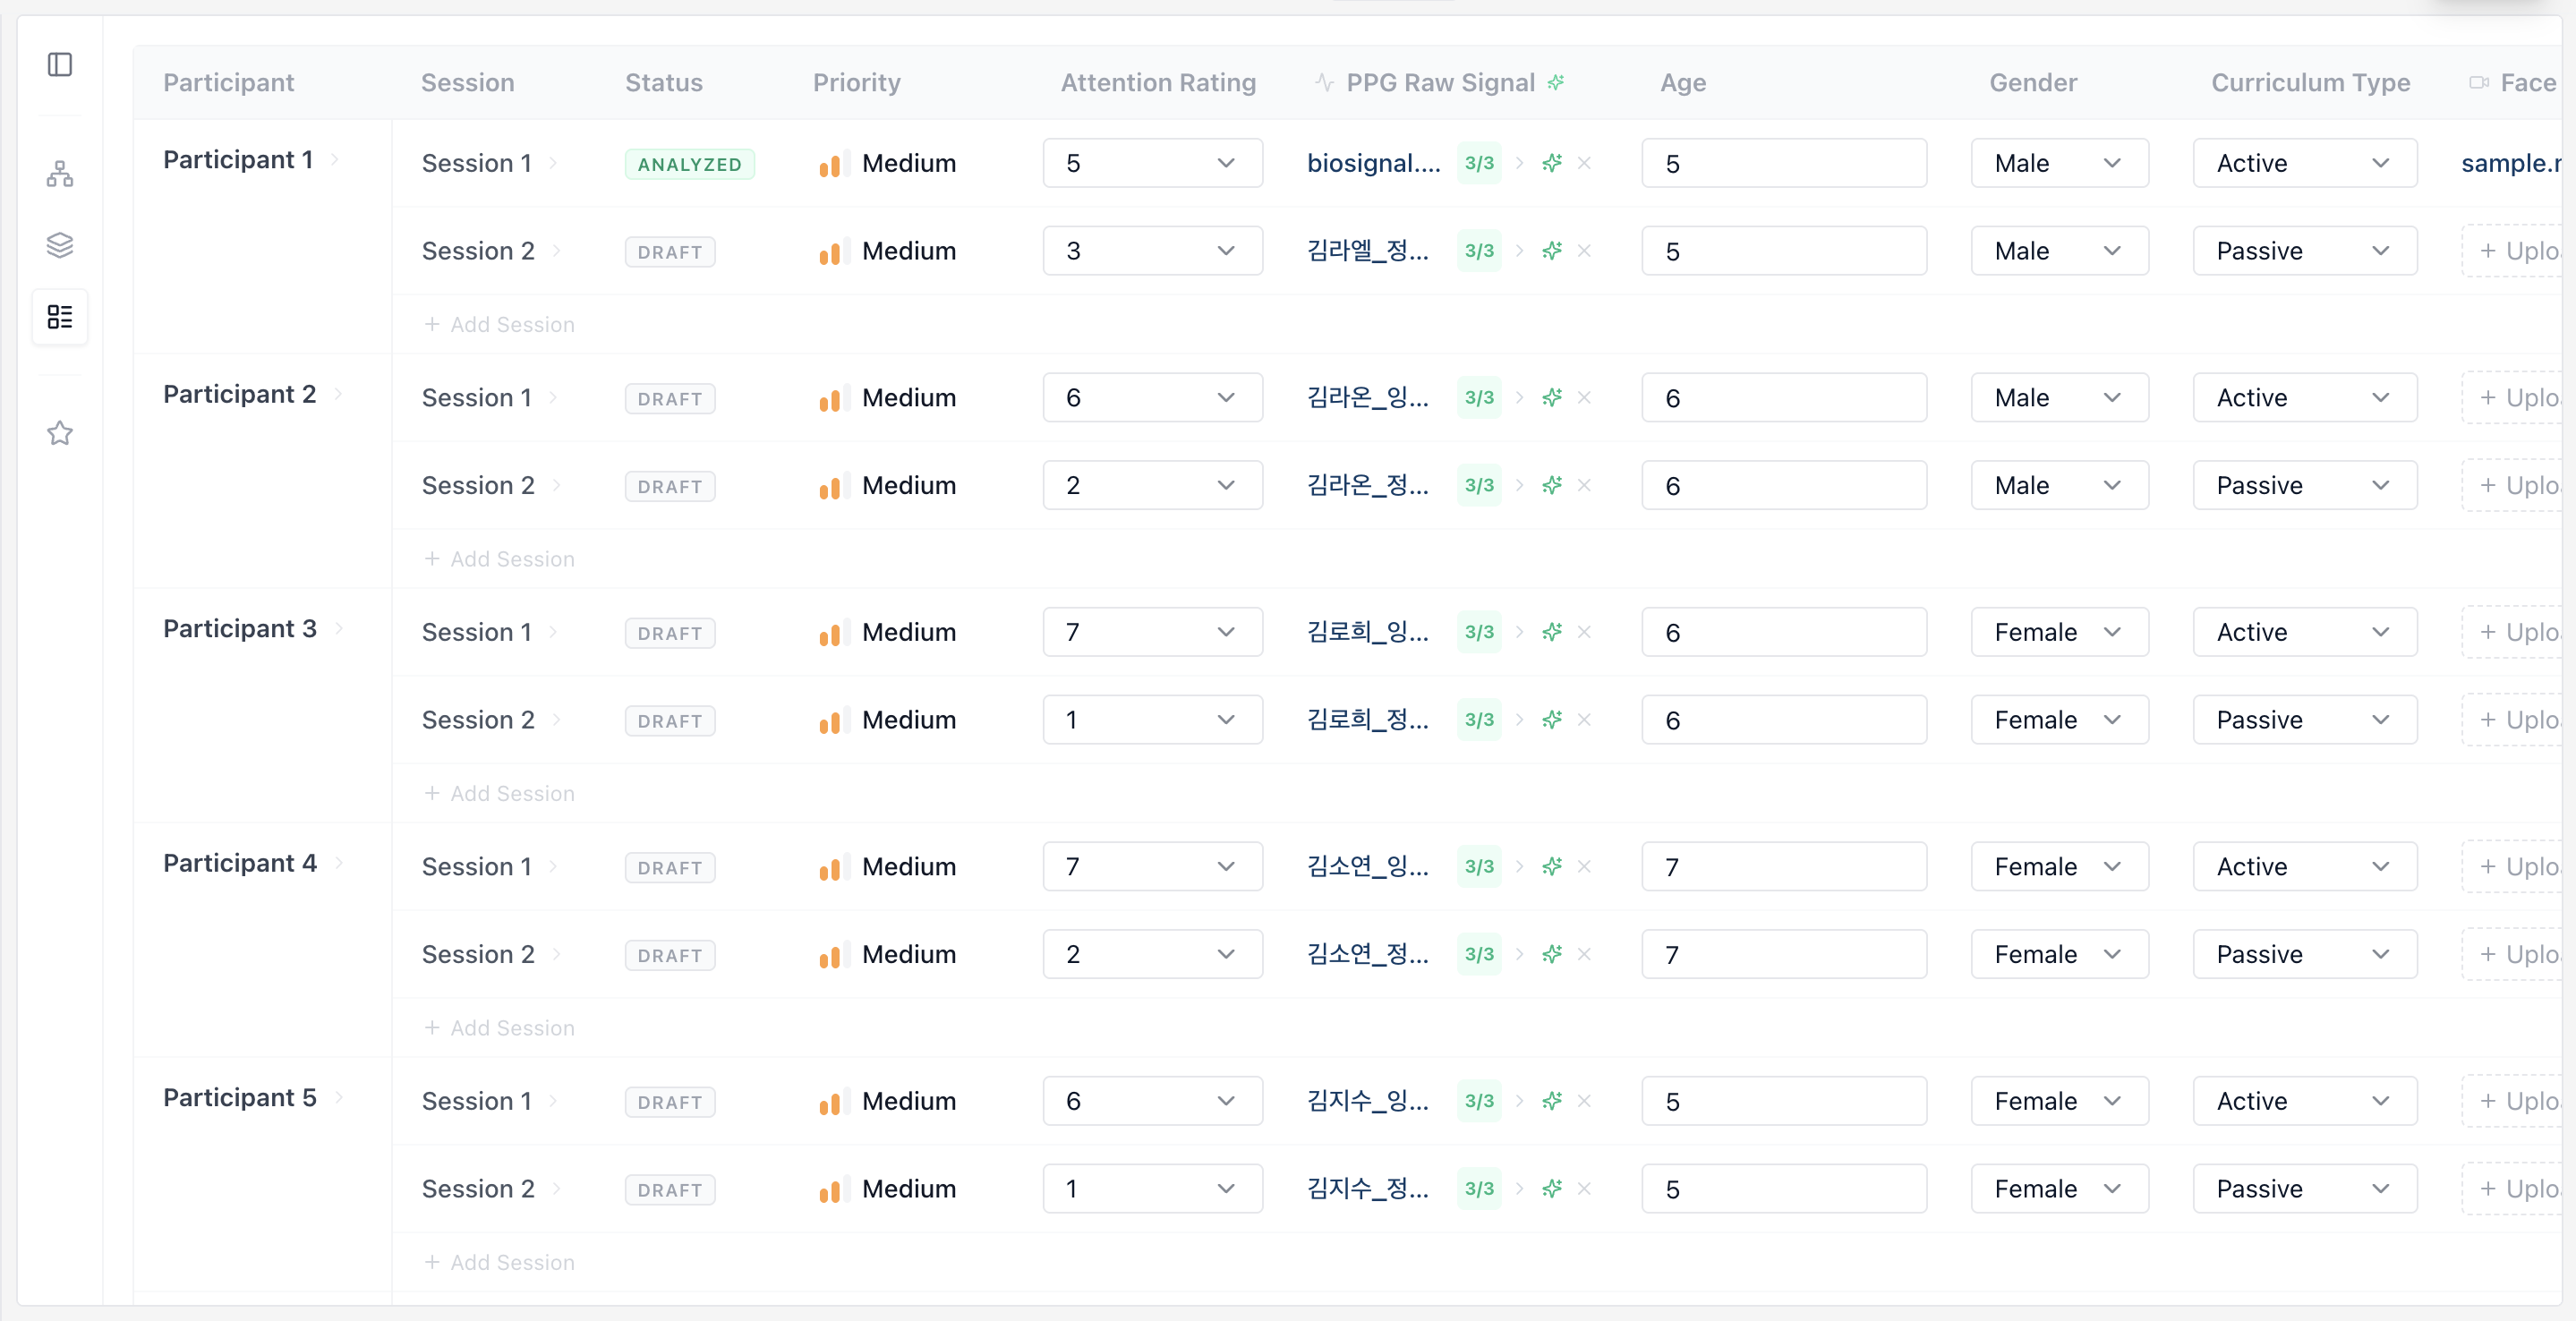Click sparkle icon beside PPG Raw Signal header
The height and width of the screenshot is (1321, 2576).
[1556, 82]
